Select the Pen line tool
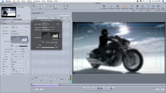Viewport: 166px width, 93px height. point(57,6)
